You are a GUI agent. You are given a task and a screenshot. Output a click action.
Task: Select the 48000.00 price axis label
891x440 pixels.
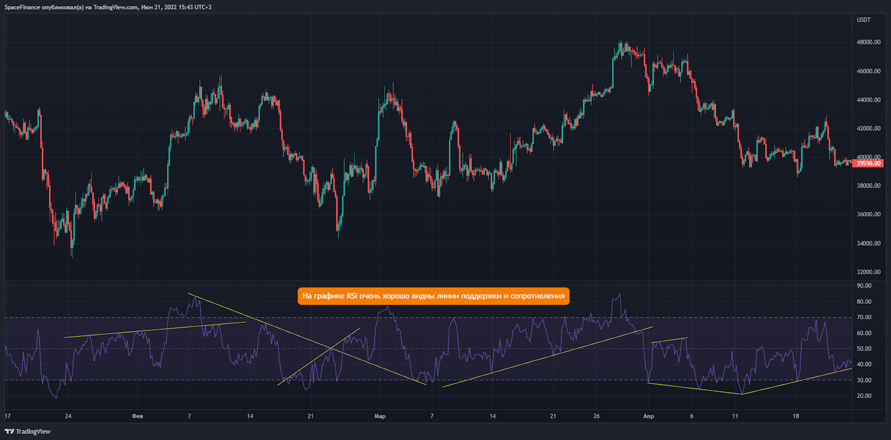tap(868, 42)
